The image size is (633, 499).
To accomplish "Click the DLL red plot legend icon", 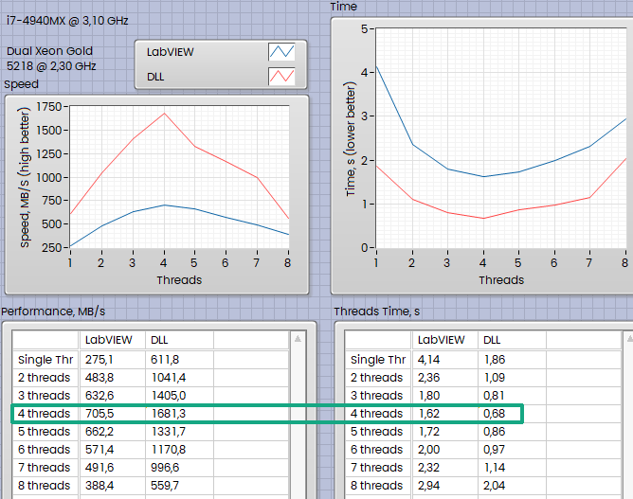I will (281, 77).
